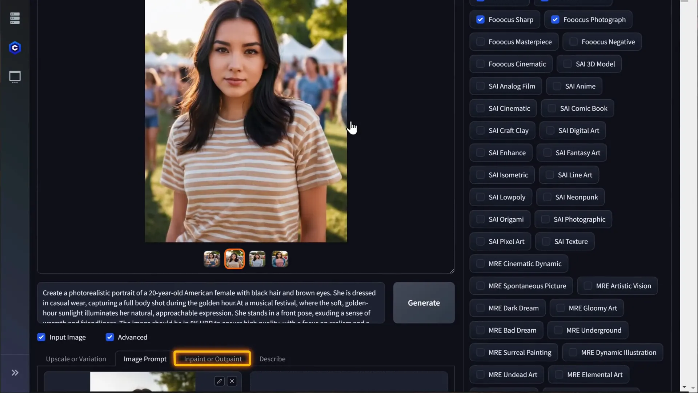Screen dimensions: 698x393
Task: Open the server list icon in sidebar
Action: pos(15,18)
